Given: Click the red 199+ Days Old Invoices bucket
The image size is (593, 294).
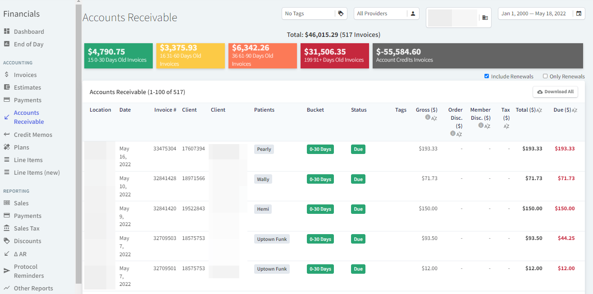Looking at the screenshot, I should click(334, 55).
